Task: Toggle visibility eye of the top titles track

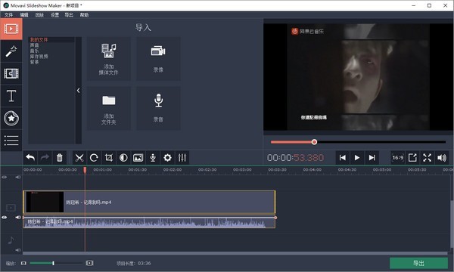Action: point(5,177)
